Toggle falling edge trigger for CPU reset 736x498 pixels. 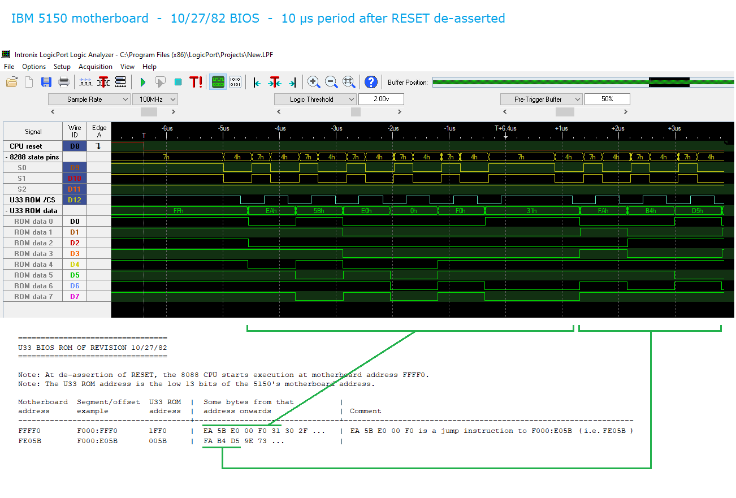[x=98, y=146]
